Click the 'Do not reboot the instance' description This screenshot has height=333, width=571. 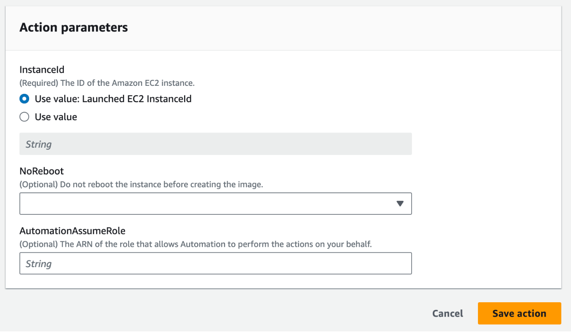pos(161,185)
